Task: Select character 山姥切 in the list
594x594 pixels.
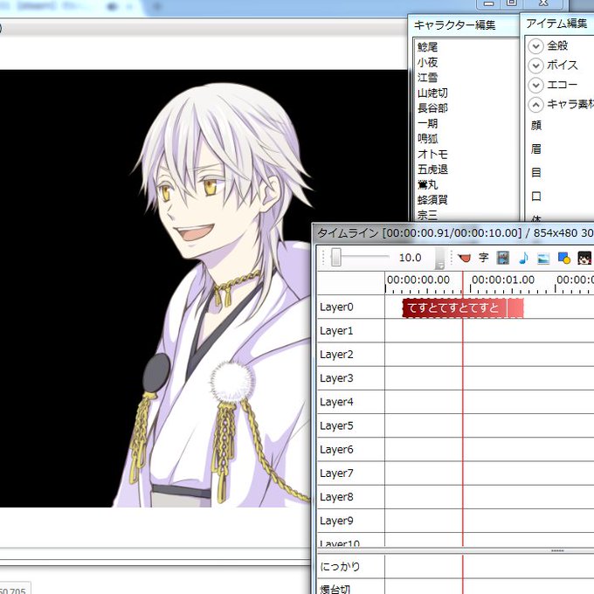Action: [432, 93]
